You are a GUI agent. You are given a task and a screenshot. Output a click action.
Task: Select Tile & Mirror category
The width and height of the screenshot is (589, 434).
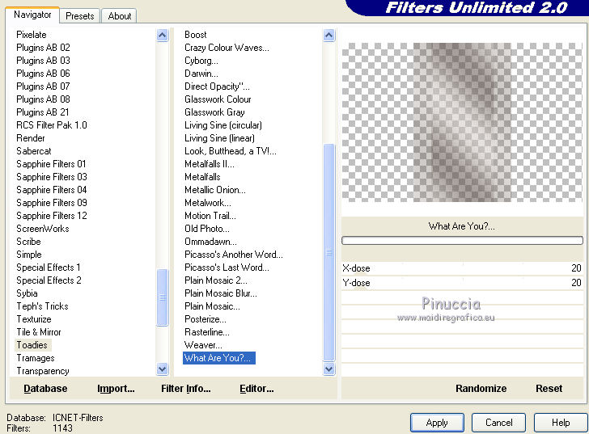point(38,332)
